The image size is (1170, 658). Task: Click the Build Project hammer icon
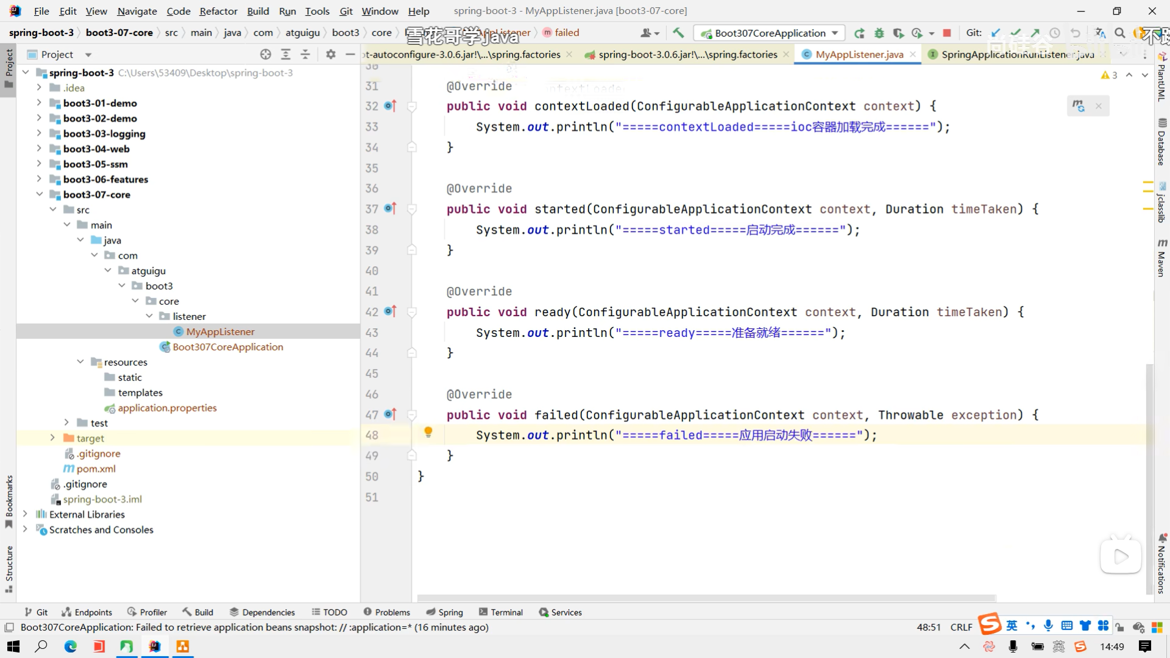point(678,33)
